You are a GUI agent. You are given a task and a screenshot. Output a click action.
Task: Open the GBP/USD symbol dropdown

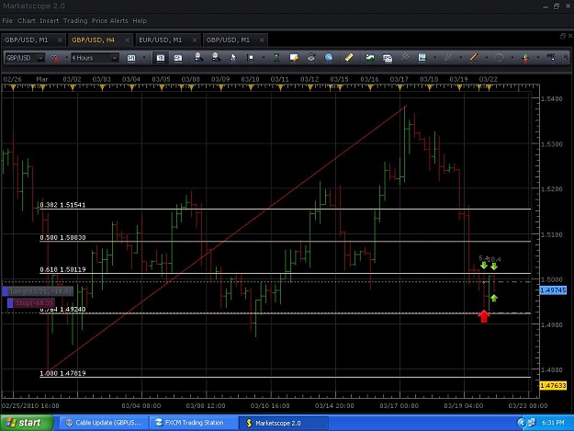point(40,58)
